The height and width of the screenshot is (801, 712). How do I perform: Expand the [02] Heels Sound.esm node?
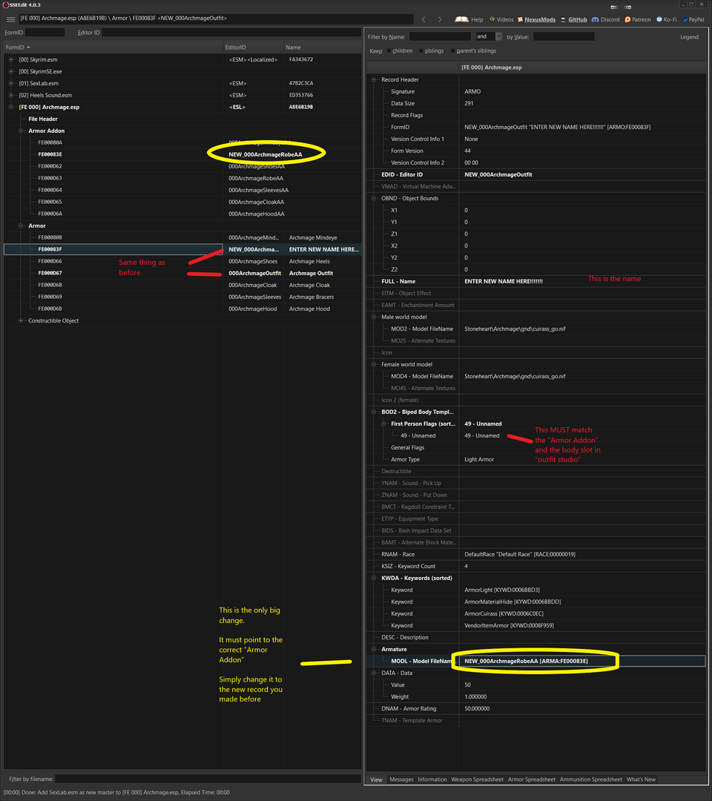click(10, 95)
